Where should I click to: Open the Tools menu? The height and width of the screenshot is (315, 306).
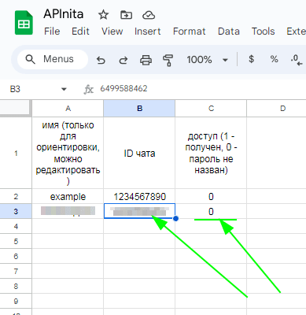click(x=263, y=31)
